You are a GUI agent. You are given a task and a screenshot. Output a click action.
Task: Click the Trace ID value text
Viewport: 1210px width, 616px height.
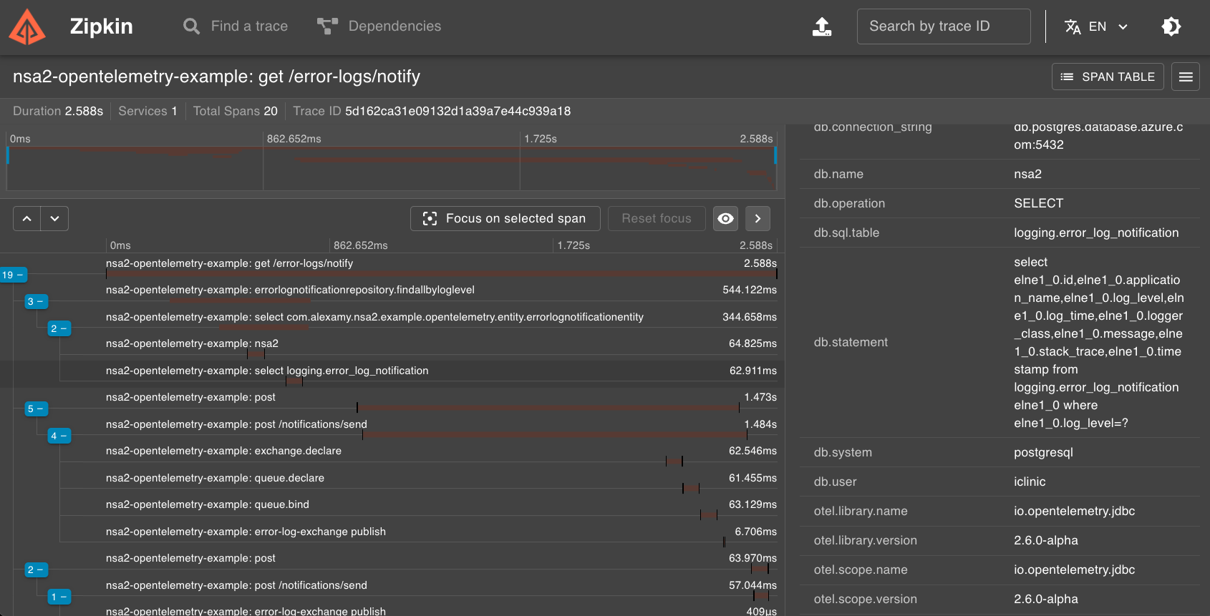tap(458, 111)
